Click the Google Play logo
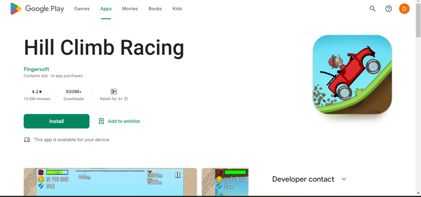Image resolution: width=421 pixels, height=197 pixels. click(x=37, y=9)
